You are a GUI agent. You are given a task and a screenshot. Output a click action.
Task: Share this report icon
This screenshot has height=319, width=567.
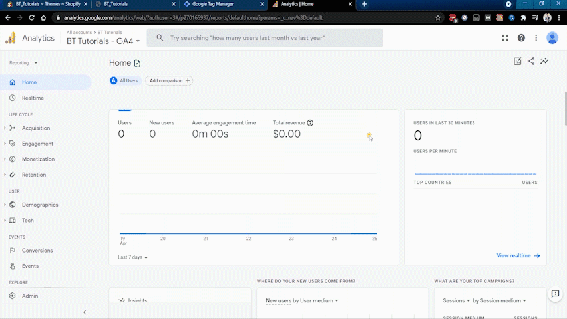[531, 61]
